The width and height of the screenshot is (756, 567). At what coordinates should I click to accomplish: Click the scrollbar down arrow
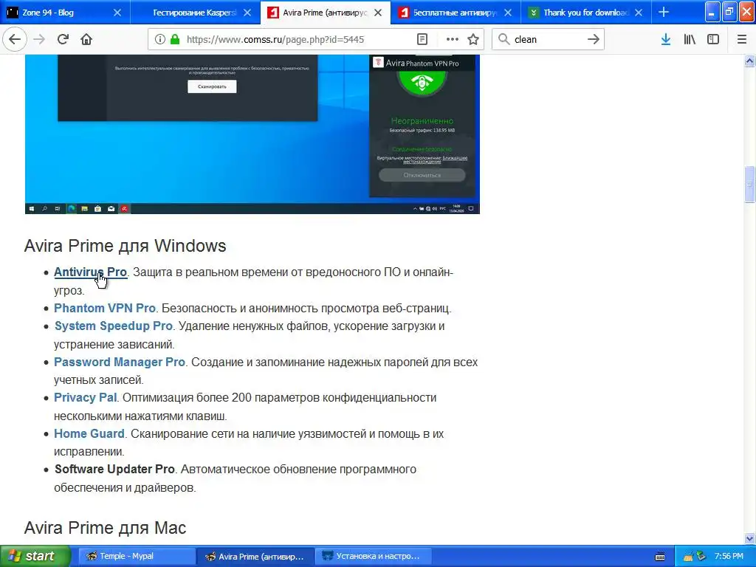tap(749, 538)
